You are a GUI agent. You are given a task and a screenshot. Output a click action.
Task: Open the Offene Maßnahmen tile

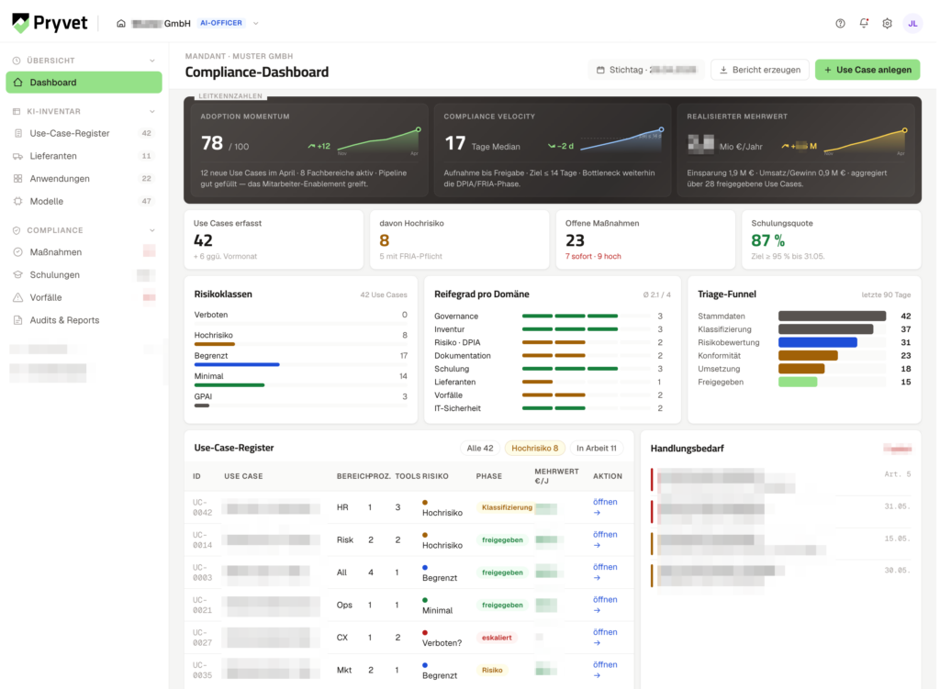645,239
